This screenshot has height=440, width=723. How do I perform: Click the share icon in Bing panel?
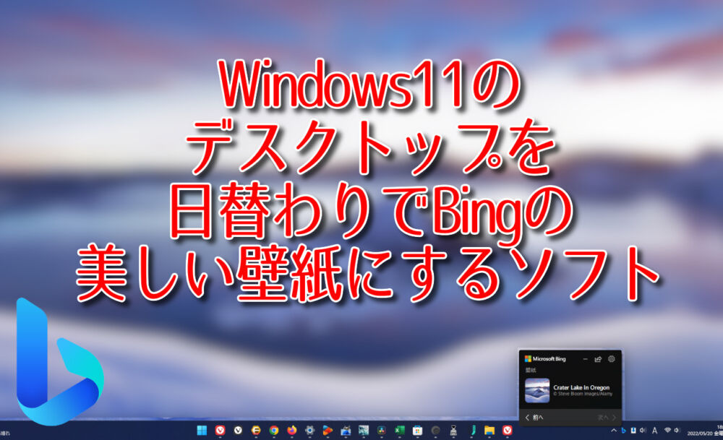pos(598,358)
